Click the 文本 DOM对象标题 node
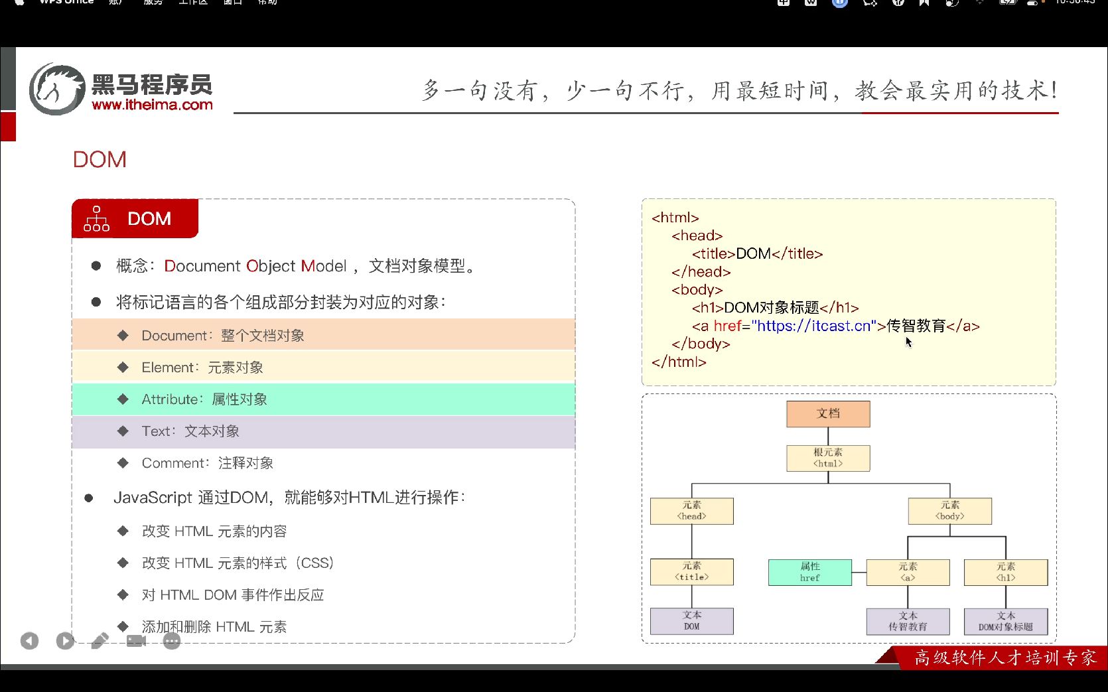 1005,622
